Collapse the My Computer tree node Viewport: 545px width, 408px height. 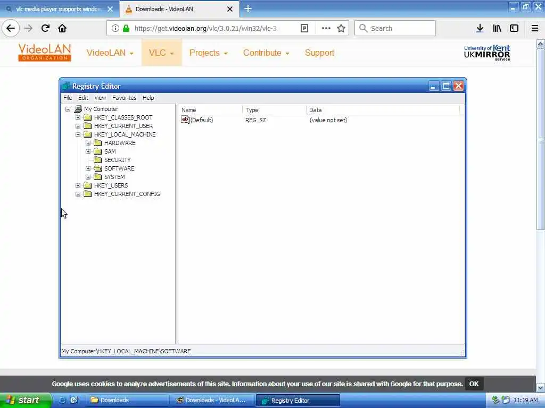(68, 109)
